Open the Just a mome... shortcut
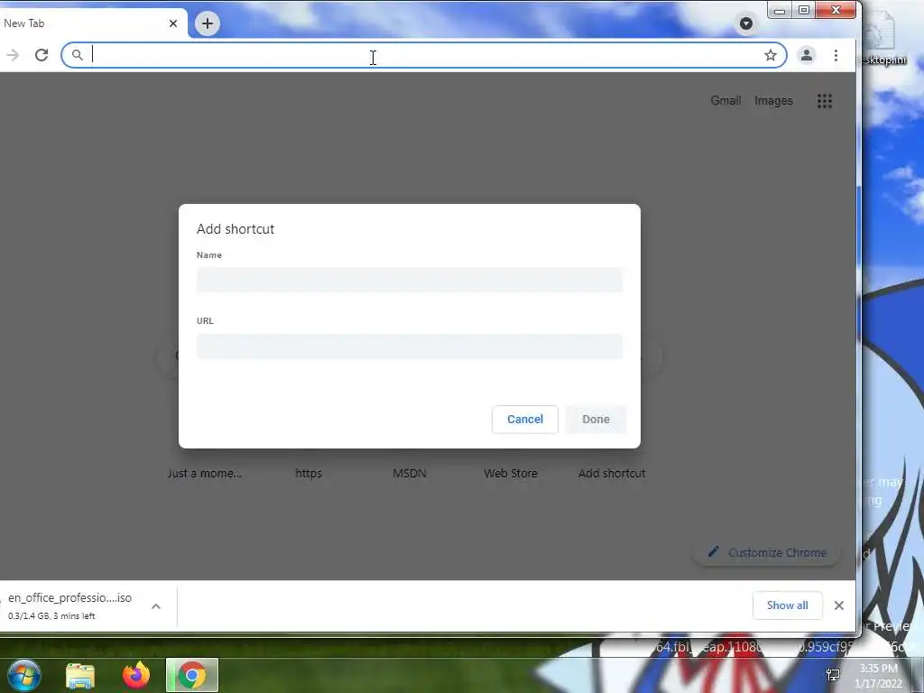Viewport: 924px width, 693px height. (205, 473)
